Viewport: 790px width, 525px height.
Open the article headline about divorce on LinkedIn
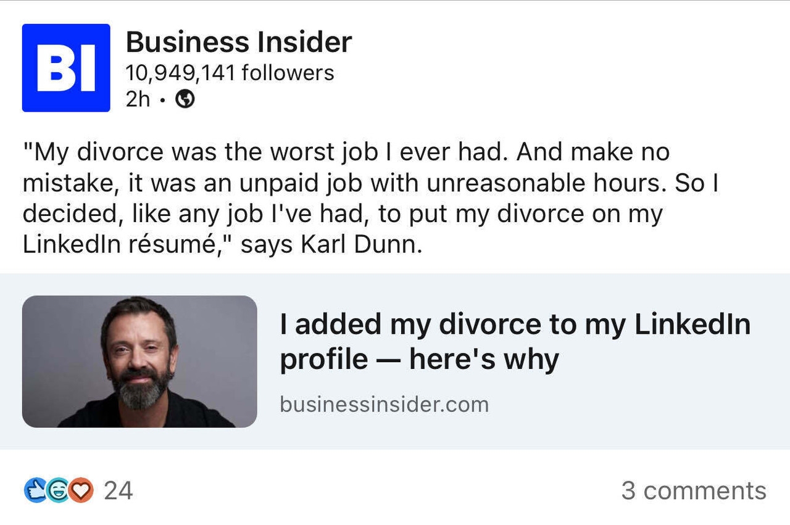(x=515, y=340)
